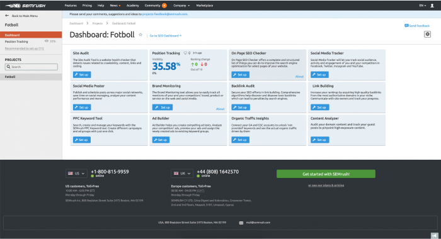Set up the Social Media Poster
This screenshot has height=239, width=441.
click(x=82, y=108)
